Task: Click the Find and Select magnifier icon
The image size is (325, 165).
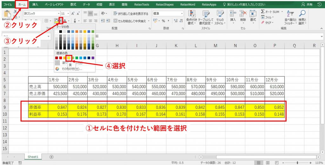Action: 302,14
